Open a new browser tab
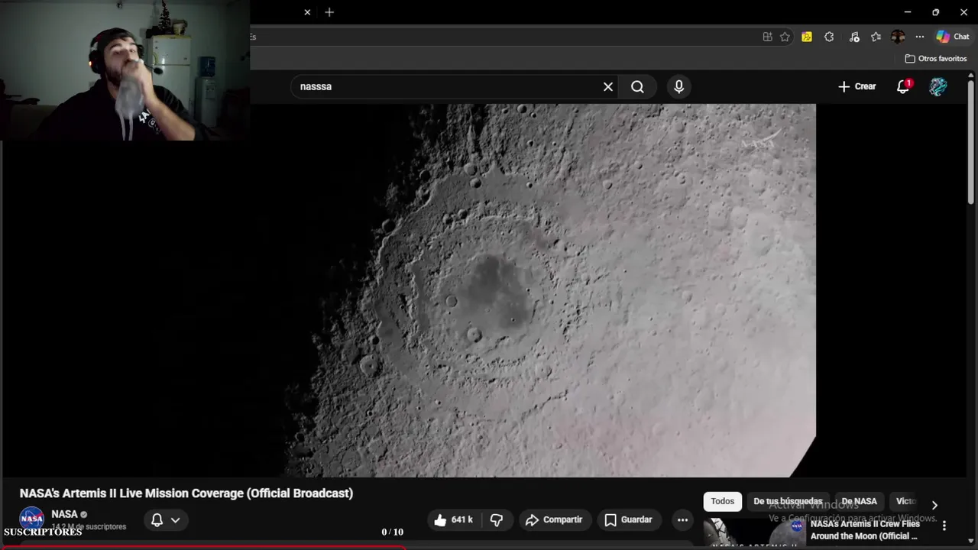The height and width of the screenshot is (550, 978). [x=329, y=12]
